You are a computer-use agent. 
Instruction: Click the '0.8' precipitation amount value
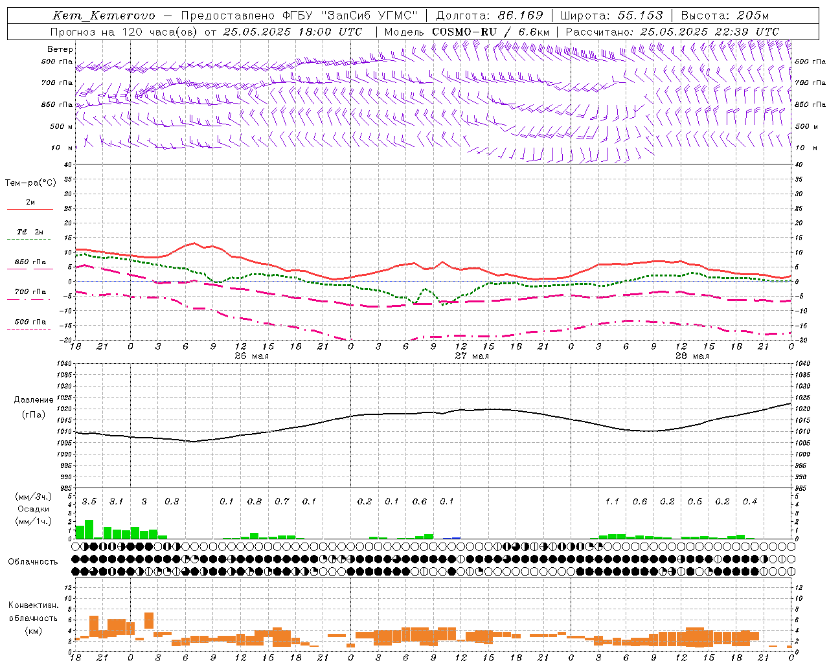click(x=255, y=502)
